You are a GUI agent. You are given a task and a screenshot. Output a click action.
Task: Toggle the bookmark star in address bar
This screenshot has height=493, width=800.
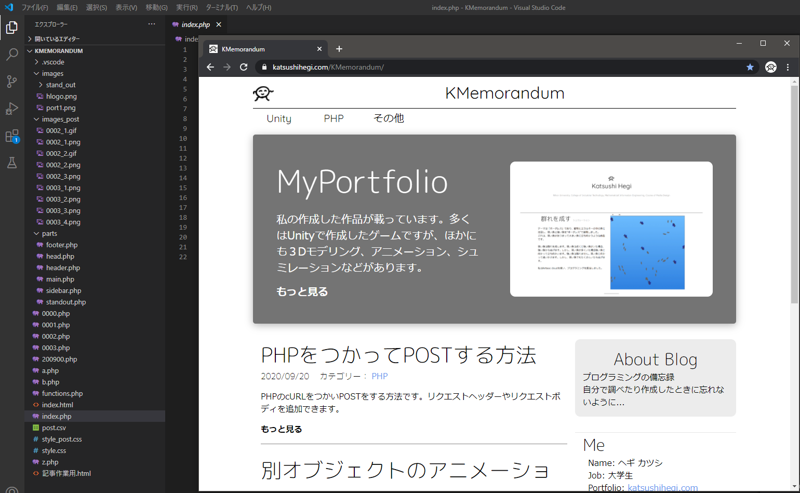pyautogui.click(x=750, y=67)
